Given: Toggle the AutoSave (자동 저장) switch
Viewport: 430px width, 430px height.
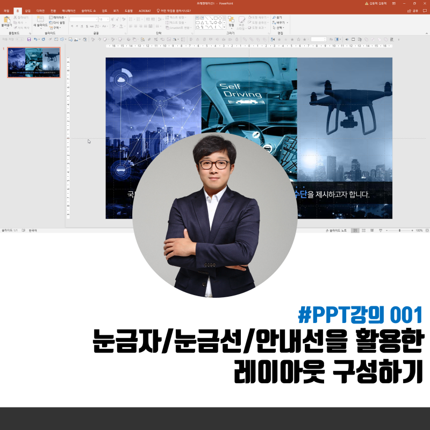Looking at the screenshot, I should [x=19, y=39].
